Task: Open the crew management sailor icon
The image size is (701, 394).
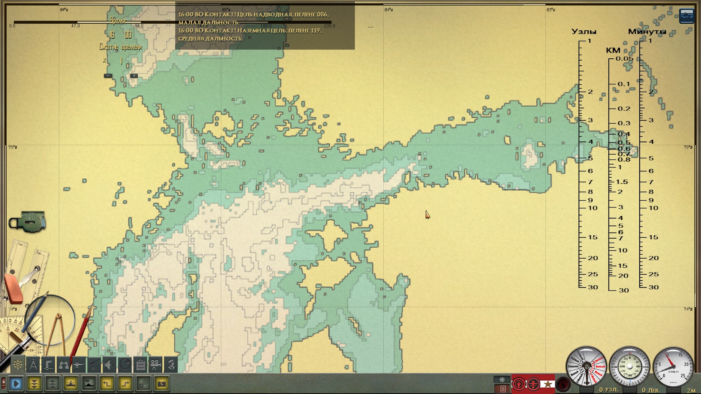Action: (171, 364)
